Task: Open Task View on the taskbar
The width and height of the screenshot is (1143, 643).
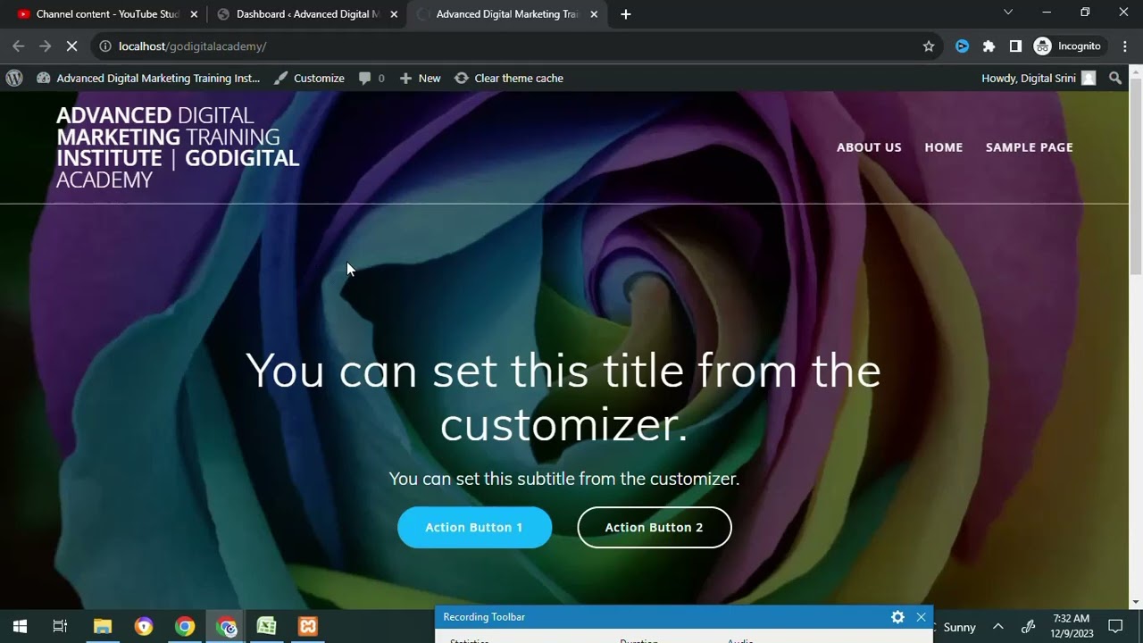Action: coord(60,627)
